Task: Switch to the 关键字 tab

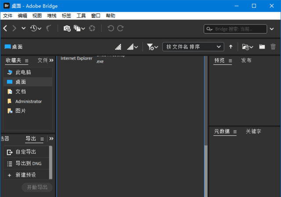Action: click(x=253, y=131)
